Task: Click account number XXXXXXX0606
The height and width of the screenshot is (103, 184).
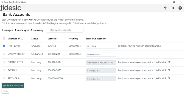Action: click(55, 78)
